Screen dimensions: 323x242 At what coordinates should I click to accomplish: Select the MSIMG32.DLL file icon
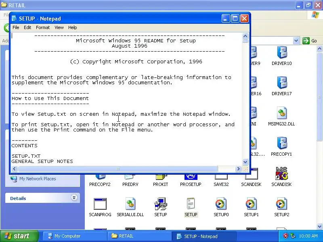point(281,113)
